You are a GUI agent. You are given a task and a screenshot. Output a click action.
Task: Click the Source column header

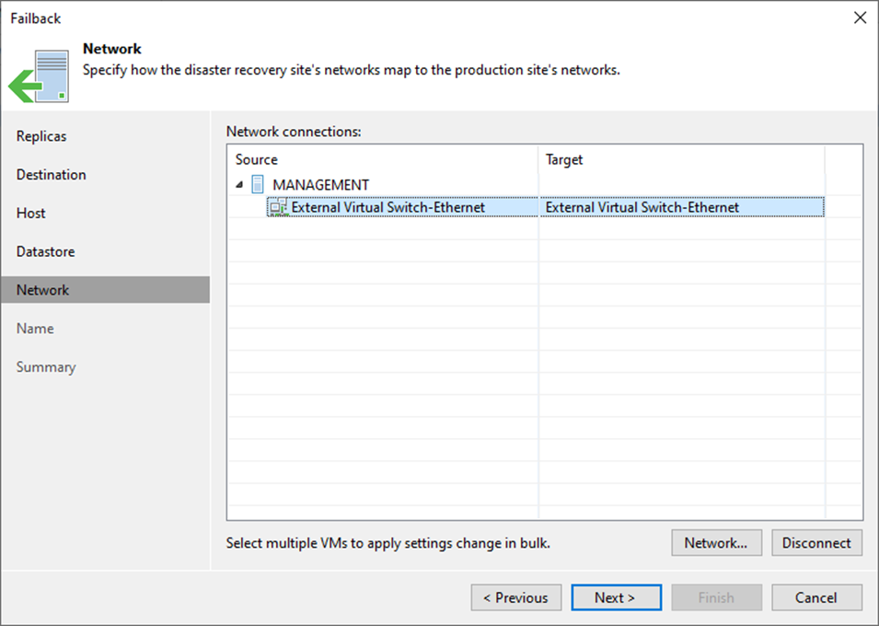point(256,159)
